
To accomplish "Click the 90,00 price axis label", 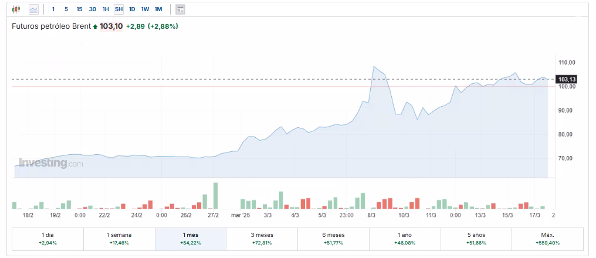I will 566,110.
